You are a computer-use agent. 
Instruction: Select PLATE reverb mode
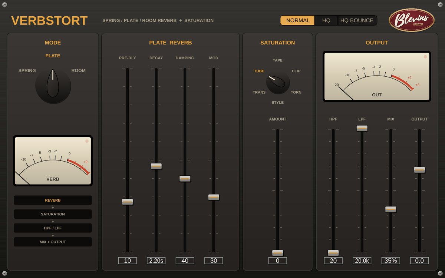click(53, 56)
